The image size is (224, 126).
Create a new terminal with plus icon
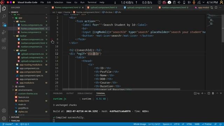pyautogui.click(x=202, y=93)
